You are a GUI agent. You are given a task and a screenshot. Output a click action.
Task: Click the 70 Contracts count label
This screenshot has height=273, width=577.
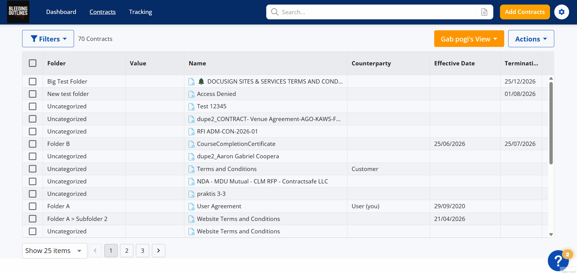pos(95,39)
